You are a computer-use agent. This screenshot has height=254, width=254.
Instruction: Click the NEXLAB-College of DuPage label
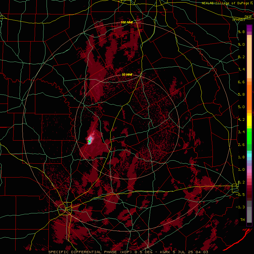pos(225,3)
